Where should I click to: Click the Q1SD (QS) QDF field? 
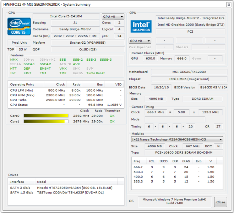pos(88,49)
